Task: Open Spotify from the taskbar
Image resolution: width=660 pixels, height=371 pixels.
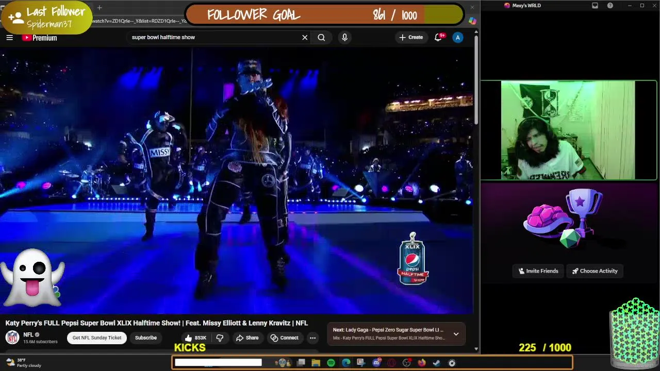Action: (331, 363)
